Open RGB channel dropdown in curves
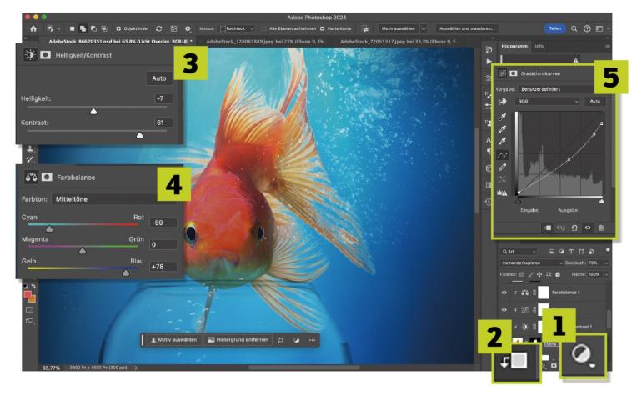This screenshot has width=642, height=406. [549, 101]
